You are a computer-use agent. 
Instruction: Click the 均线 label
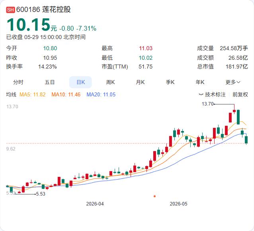point(11,94)
